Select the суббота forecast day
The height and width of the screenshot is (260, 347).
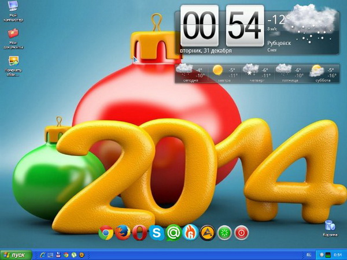[316, 73]
